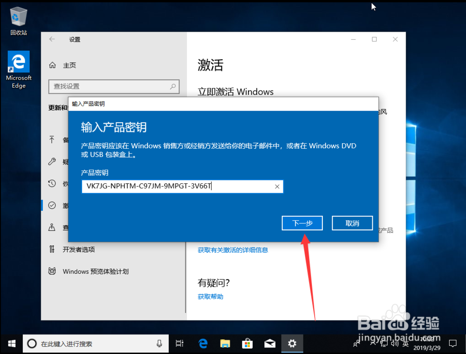This screenshot has height=354, width=466.
Task: Clear the product key field with X
Action: pyautogui.click(x=277, y=187)
